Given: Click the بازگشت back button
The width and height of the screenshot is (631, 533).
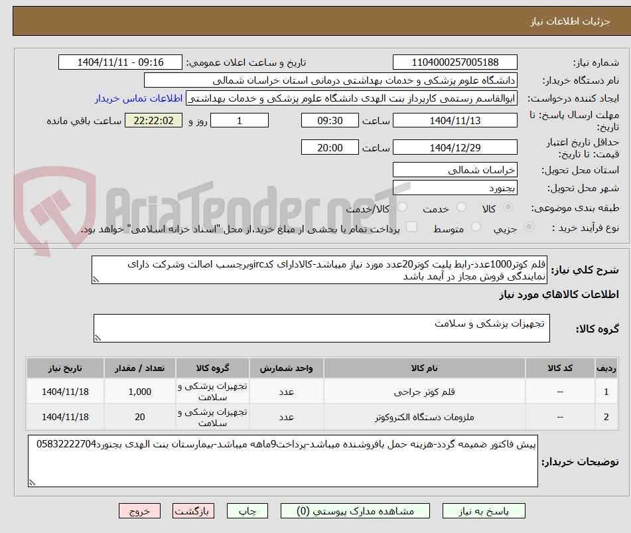Looking at the screenshot, I should point(193,511).
